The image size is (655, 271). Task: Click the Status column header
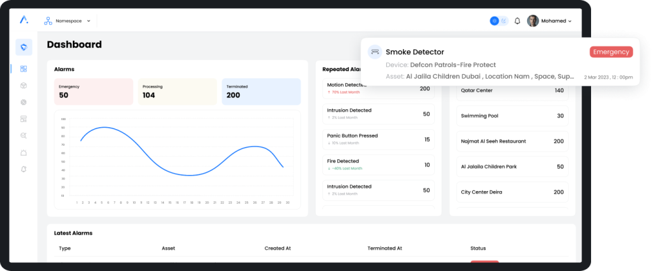478,249
